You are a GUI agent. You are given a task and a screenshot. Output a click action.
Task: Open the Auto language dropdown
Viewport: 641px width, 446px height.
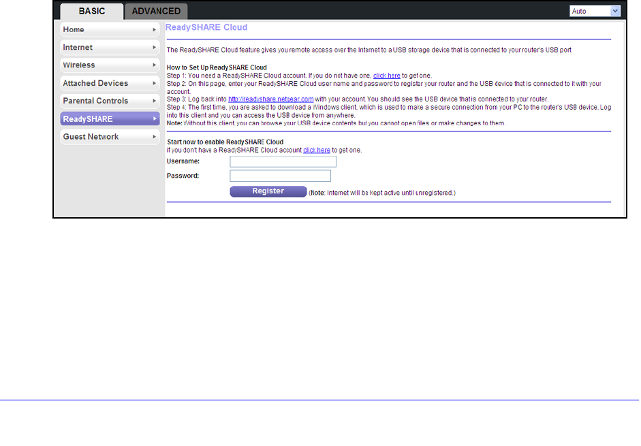595,11
